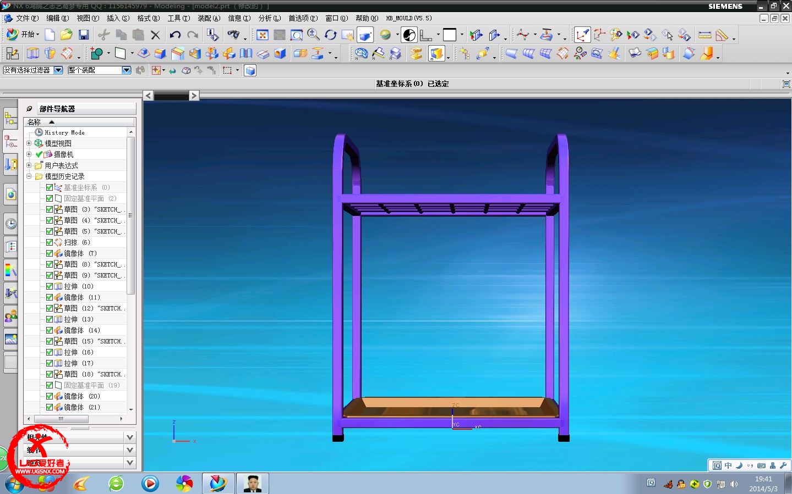This screenshot has height=494, width=792.
Task: Click the Measure distance ruler icon
Action: click(x=704, y=35)
